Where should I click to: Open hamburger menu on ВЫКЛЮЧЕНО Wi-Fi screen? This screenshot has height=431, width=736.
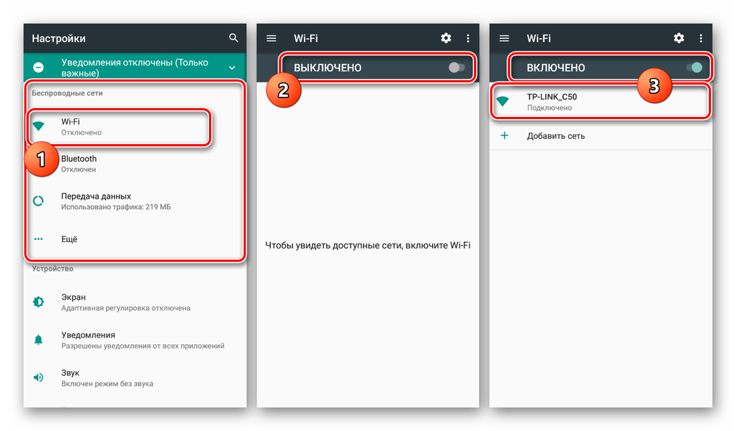coord(272,38)
